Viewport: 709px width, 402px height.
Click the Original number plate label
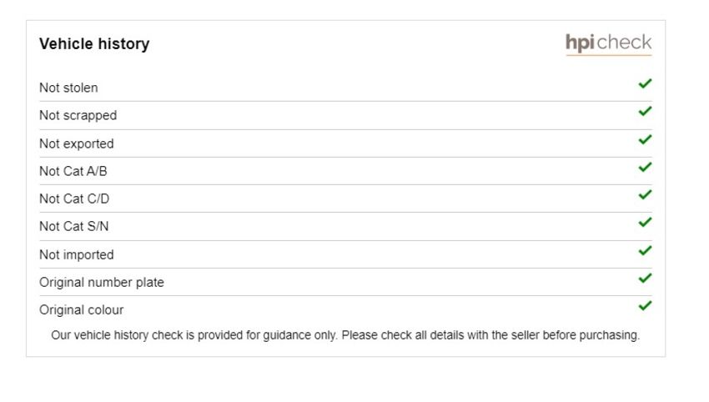[102, 283]
